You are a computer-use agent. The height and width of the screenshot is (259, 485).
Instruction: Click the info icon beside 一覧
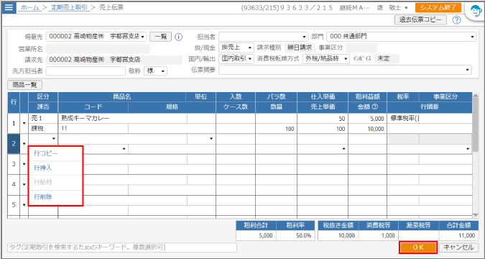coord(178,37)
